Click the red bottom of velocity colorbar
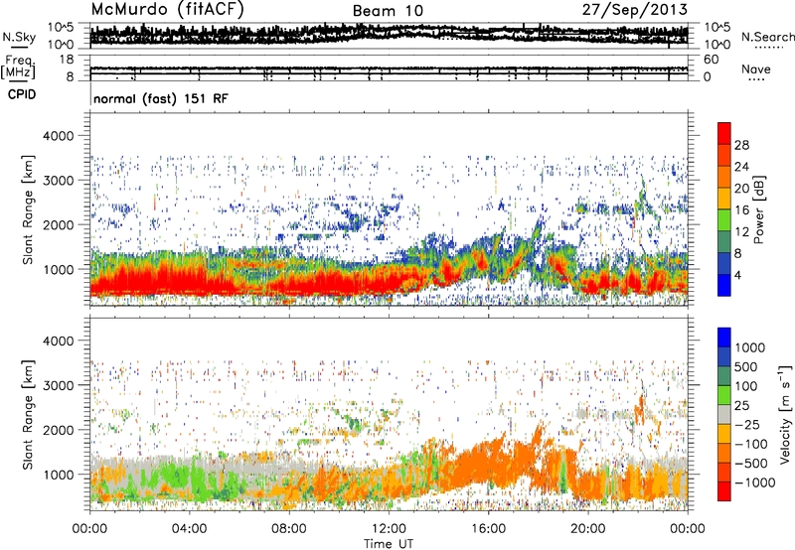The height and width of the screenshot is (550, 795). point(724,491)
